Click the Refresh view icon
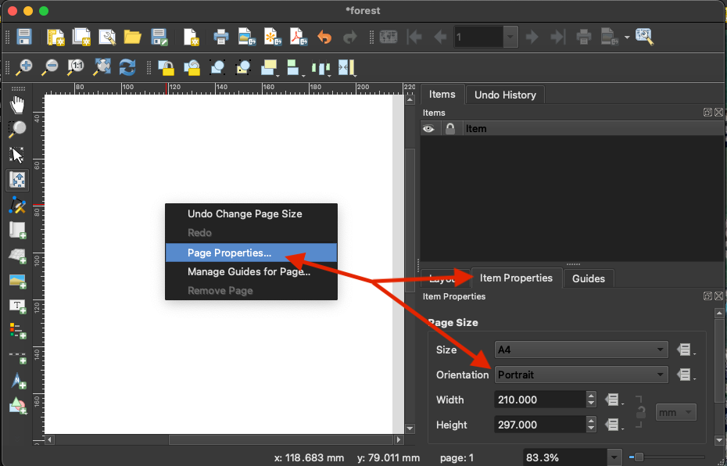 (x=127, y=67)
